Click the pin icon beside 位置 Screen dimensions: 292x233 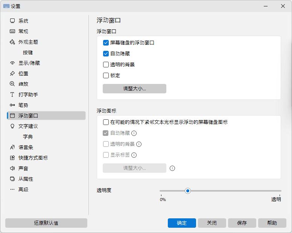pos(12,73)
